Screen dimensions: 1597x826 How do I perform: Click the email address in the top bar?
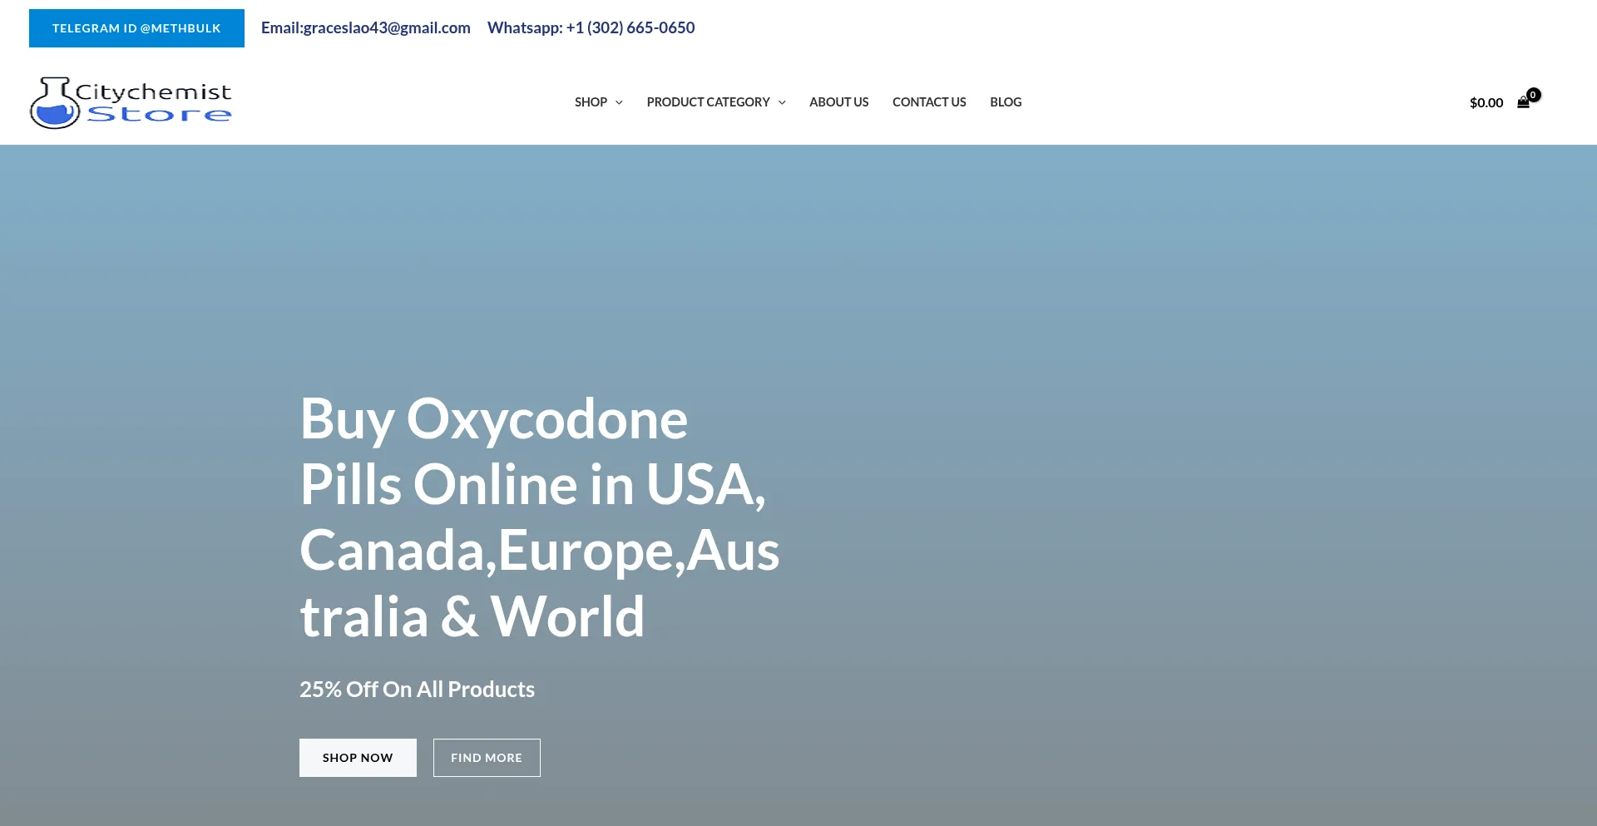click(366, 27)
